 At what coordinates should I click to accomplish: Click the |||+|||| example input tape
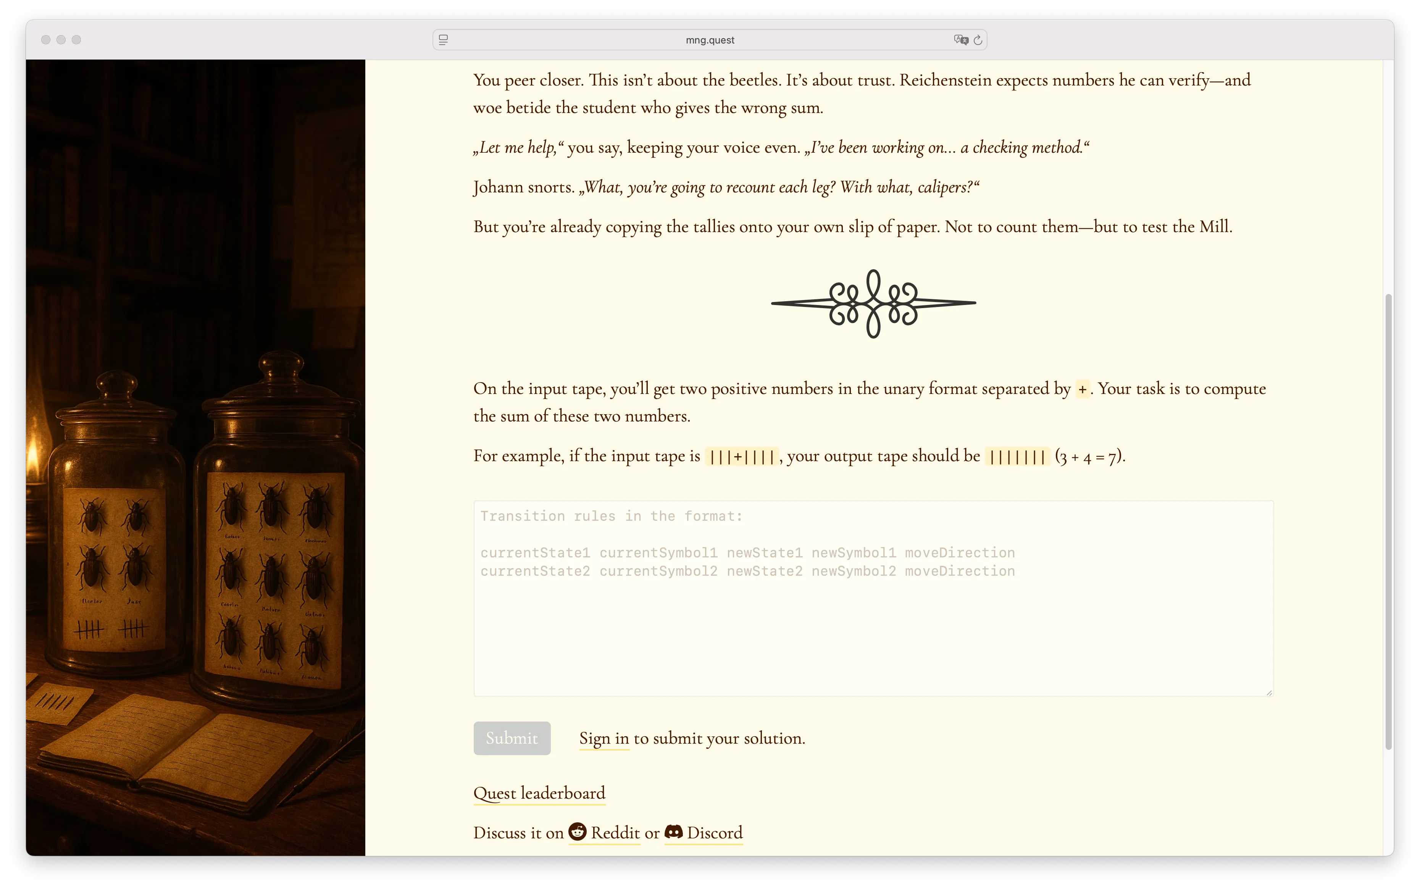point(742,456)
